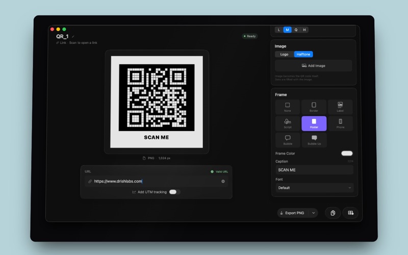Select the Poster frame option
Image resolution: width=408 pixels, height=255 pixels.
point(314,123)
